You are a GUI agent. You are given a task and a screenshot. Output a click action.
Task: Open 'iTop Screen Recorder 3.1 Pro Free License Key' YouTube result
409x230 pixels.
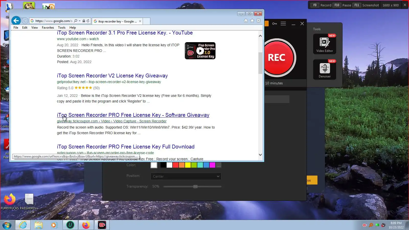pyautogui.click(x=125, y=33)
